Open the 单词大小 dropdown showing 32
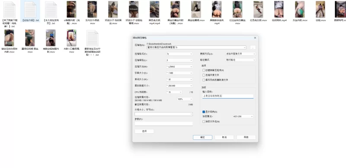Viewport: 346px width, 168px height. pos(179,79)
